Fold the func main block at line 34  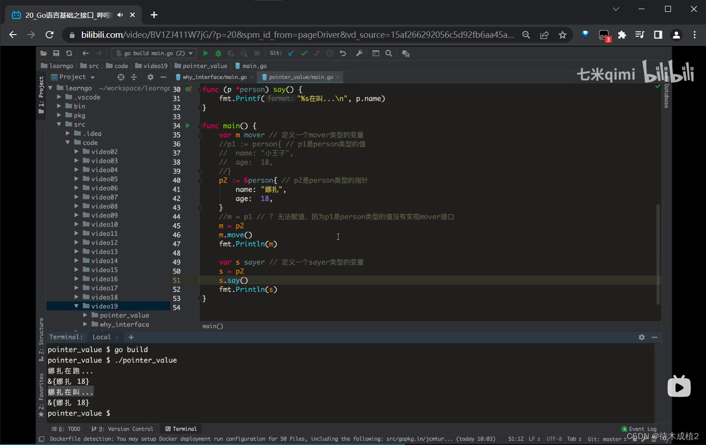(x=199, y=126)
